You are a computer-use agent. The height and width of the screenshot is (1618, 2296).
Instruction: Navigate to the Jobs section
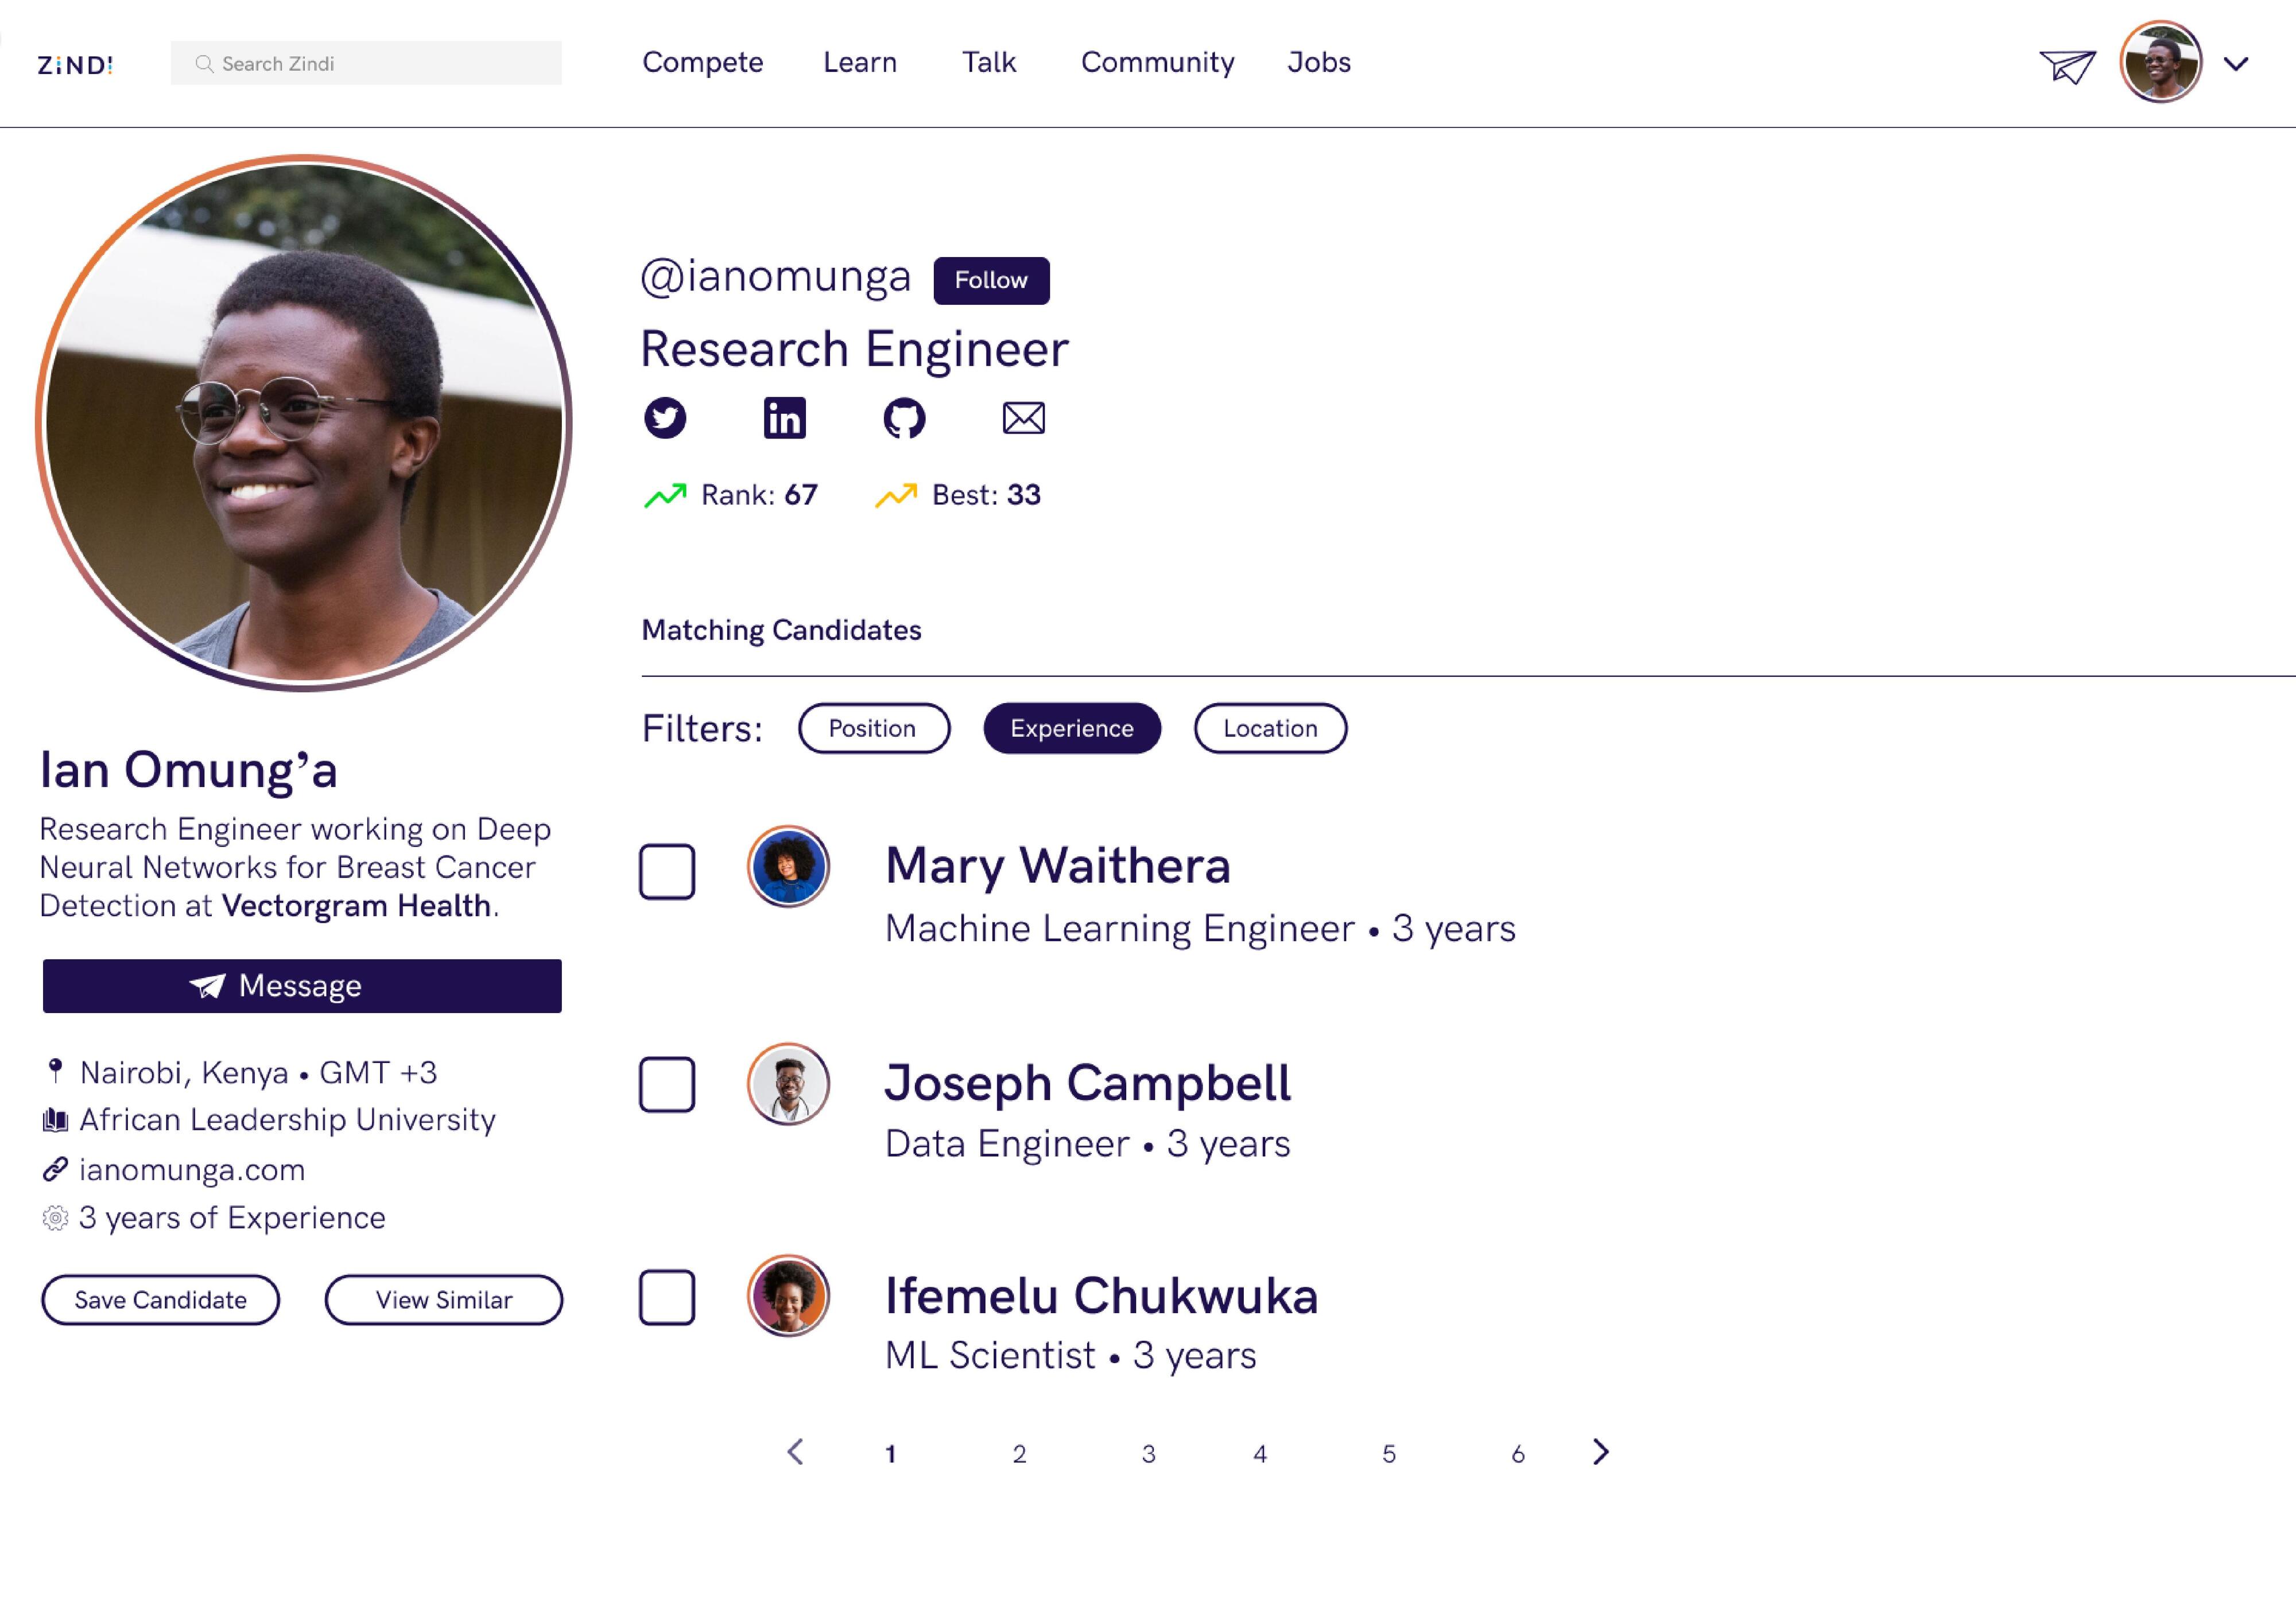[x=1318, y=62]
